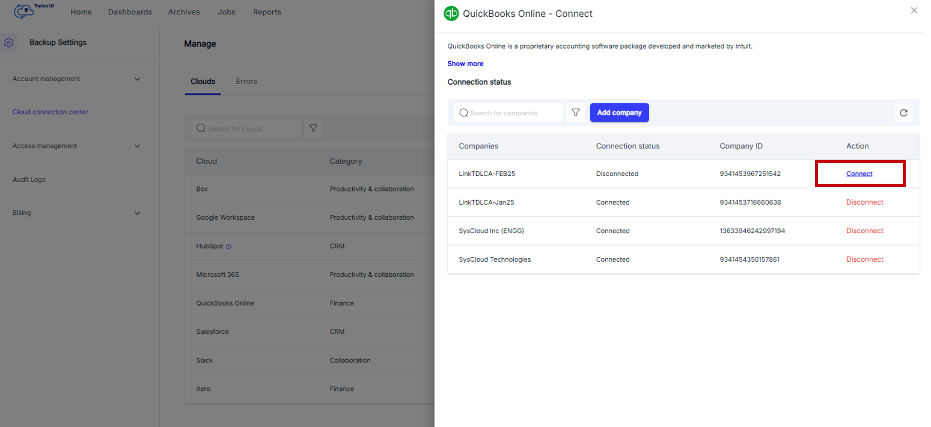Image resolution: width=931 pixels, height=427 pixels.
Task: Click the Company ID column header
Action: (741, 147)
